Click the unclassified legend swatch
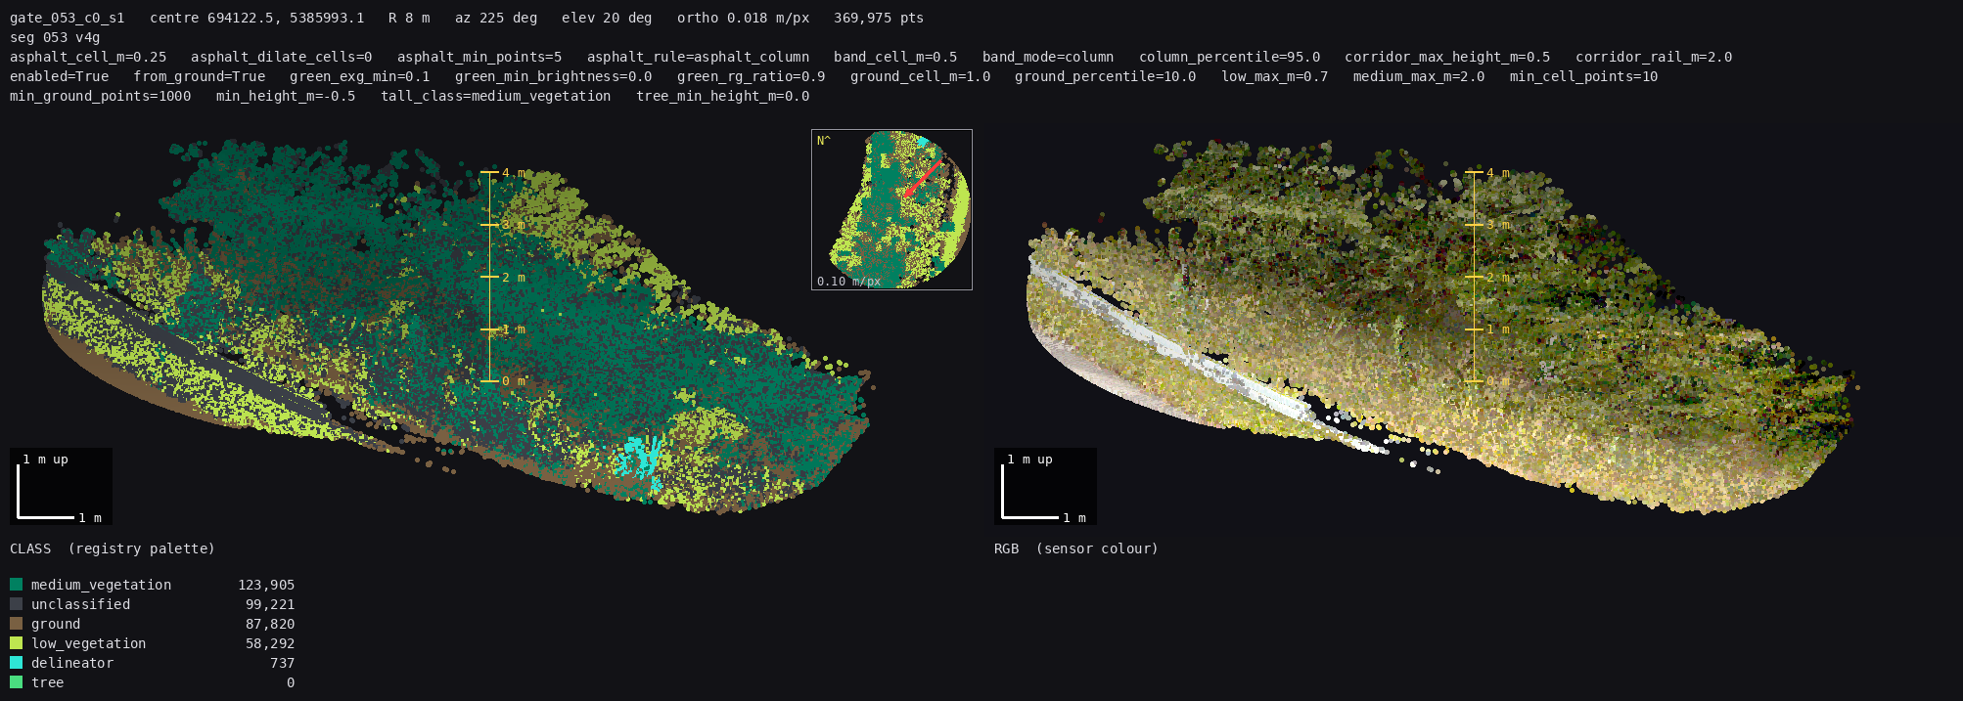This screenshot has height=701, width=1963. pyautogui.click(x=16, y=604)
